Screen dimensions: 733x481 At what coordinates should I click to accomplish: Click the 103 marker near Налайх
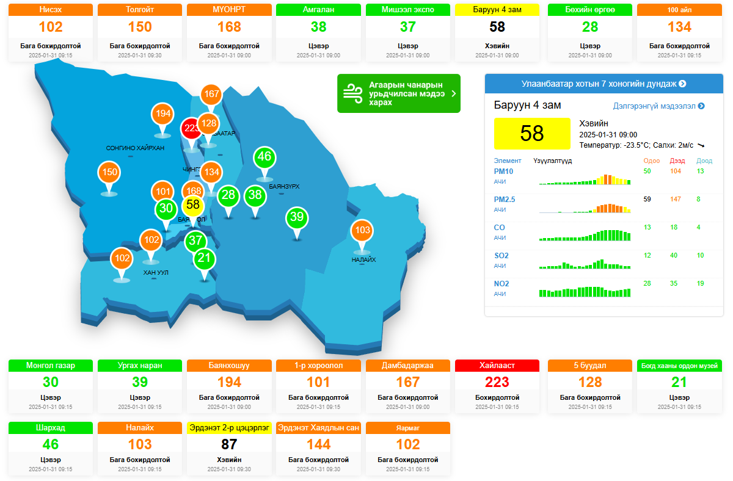(x=362, y=230)
